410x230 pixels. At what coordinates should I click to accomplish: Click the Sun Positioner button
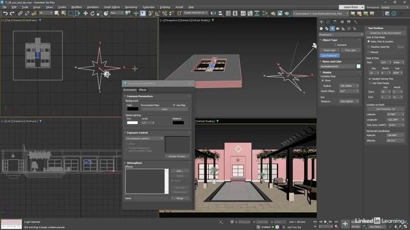point(329,56)
